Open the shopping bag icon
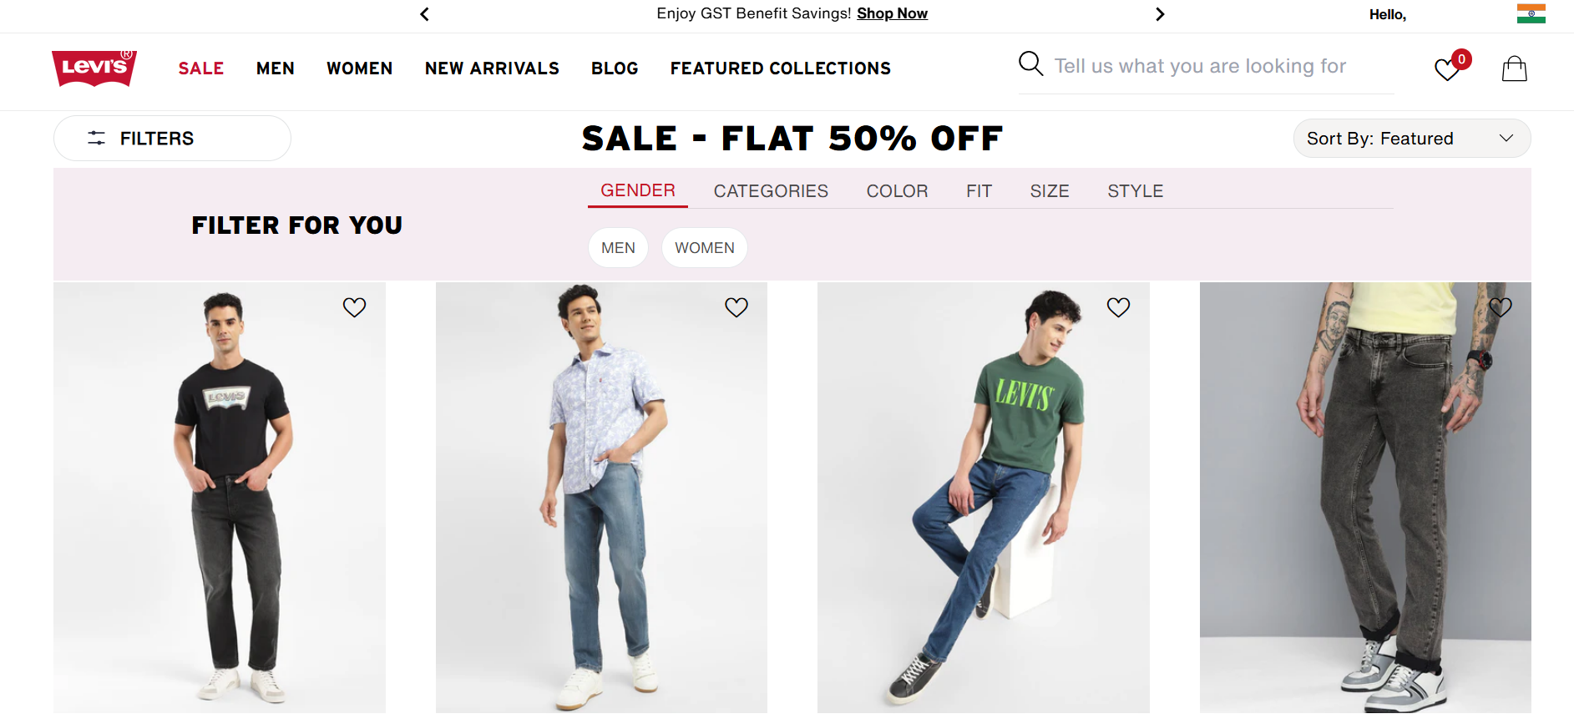Viewport: 1574px width, 724px height. point(1514,68)
